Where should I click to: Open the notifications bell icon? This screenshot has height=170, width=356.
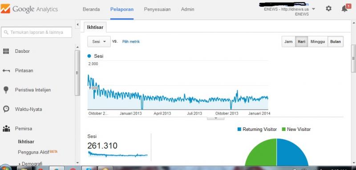point(344,8)
